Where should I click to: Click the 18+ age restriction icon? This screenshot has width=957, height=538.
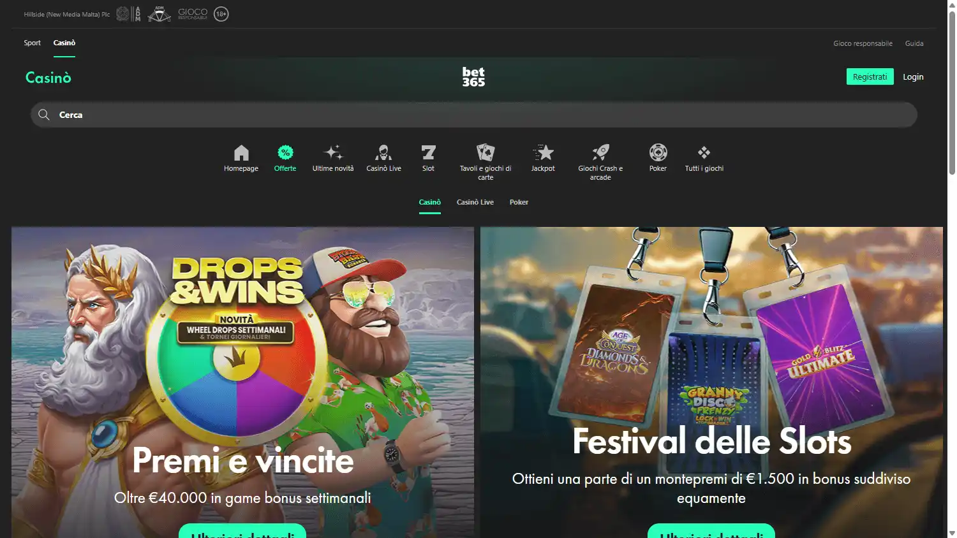221,14
